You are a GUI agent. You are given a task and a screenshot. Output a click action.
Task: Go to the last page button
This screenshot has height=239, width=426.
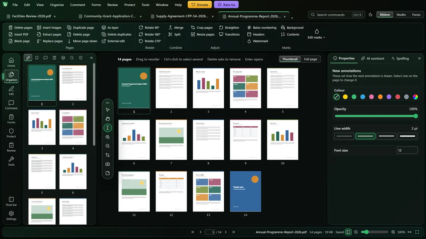(x=233, y=232)
